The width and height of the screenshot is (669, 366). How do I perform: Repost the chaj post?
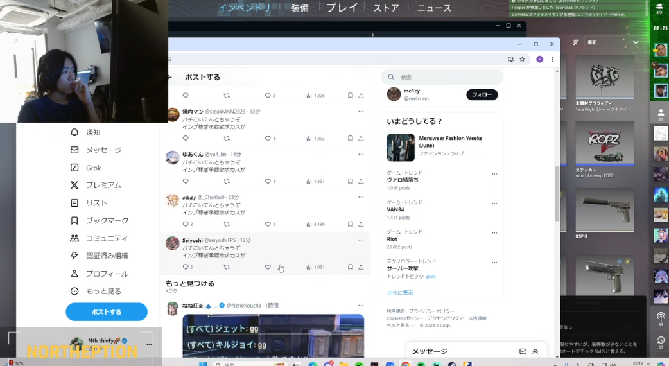(227, 224)
